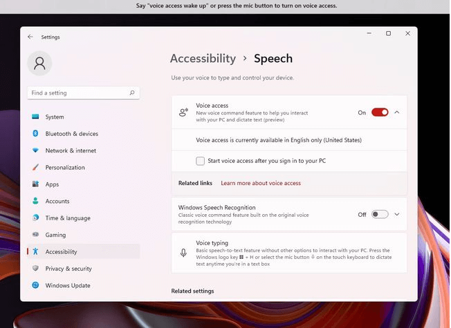
Task: Turn off the Voice access toggle
Action: [x=380, y=113]
